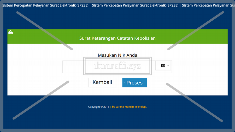The image size is (235, 132).
Task: Click the Copyright © 2016 footer text
Action: (x=98, y=107)
